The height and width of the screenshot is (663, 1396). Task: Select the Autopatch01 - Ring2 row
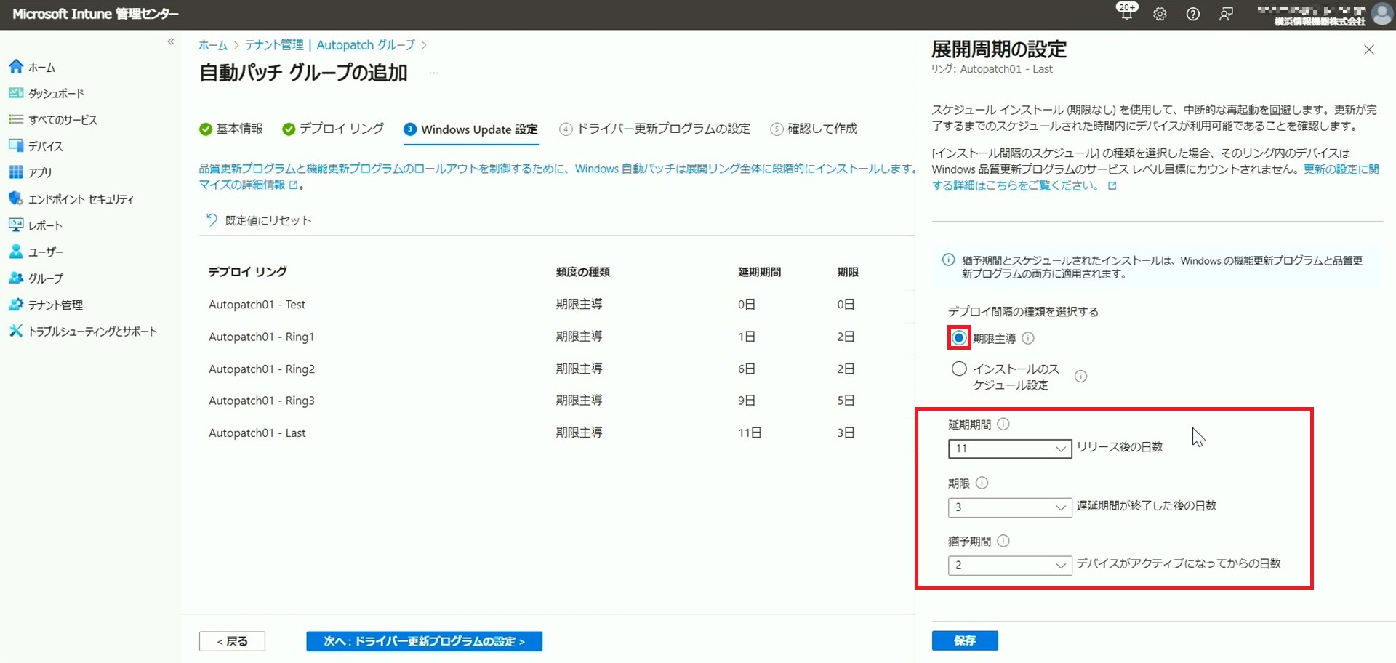tap(556, 369)
